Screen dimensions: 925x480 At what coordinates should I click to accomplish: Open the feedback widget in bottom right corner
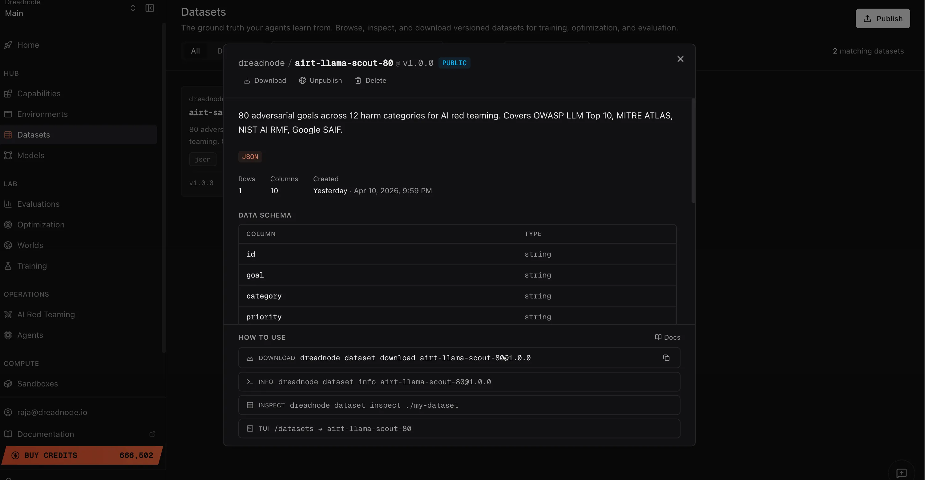[x=901, y=473]
